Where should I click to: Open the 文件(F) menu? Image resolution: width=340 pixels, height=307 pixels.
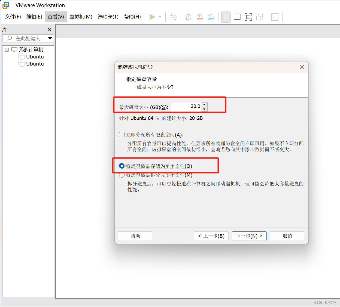[13, 17]
